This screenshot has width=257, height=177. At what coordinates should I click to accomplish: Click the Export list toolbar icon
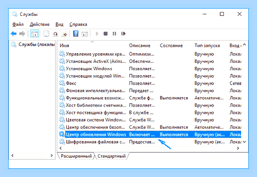[x=64, y=34]
